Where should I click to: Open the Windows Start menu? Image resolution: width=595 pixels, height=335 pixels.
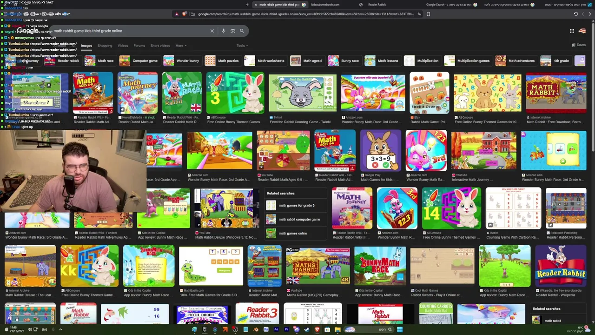click(400, 329)
